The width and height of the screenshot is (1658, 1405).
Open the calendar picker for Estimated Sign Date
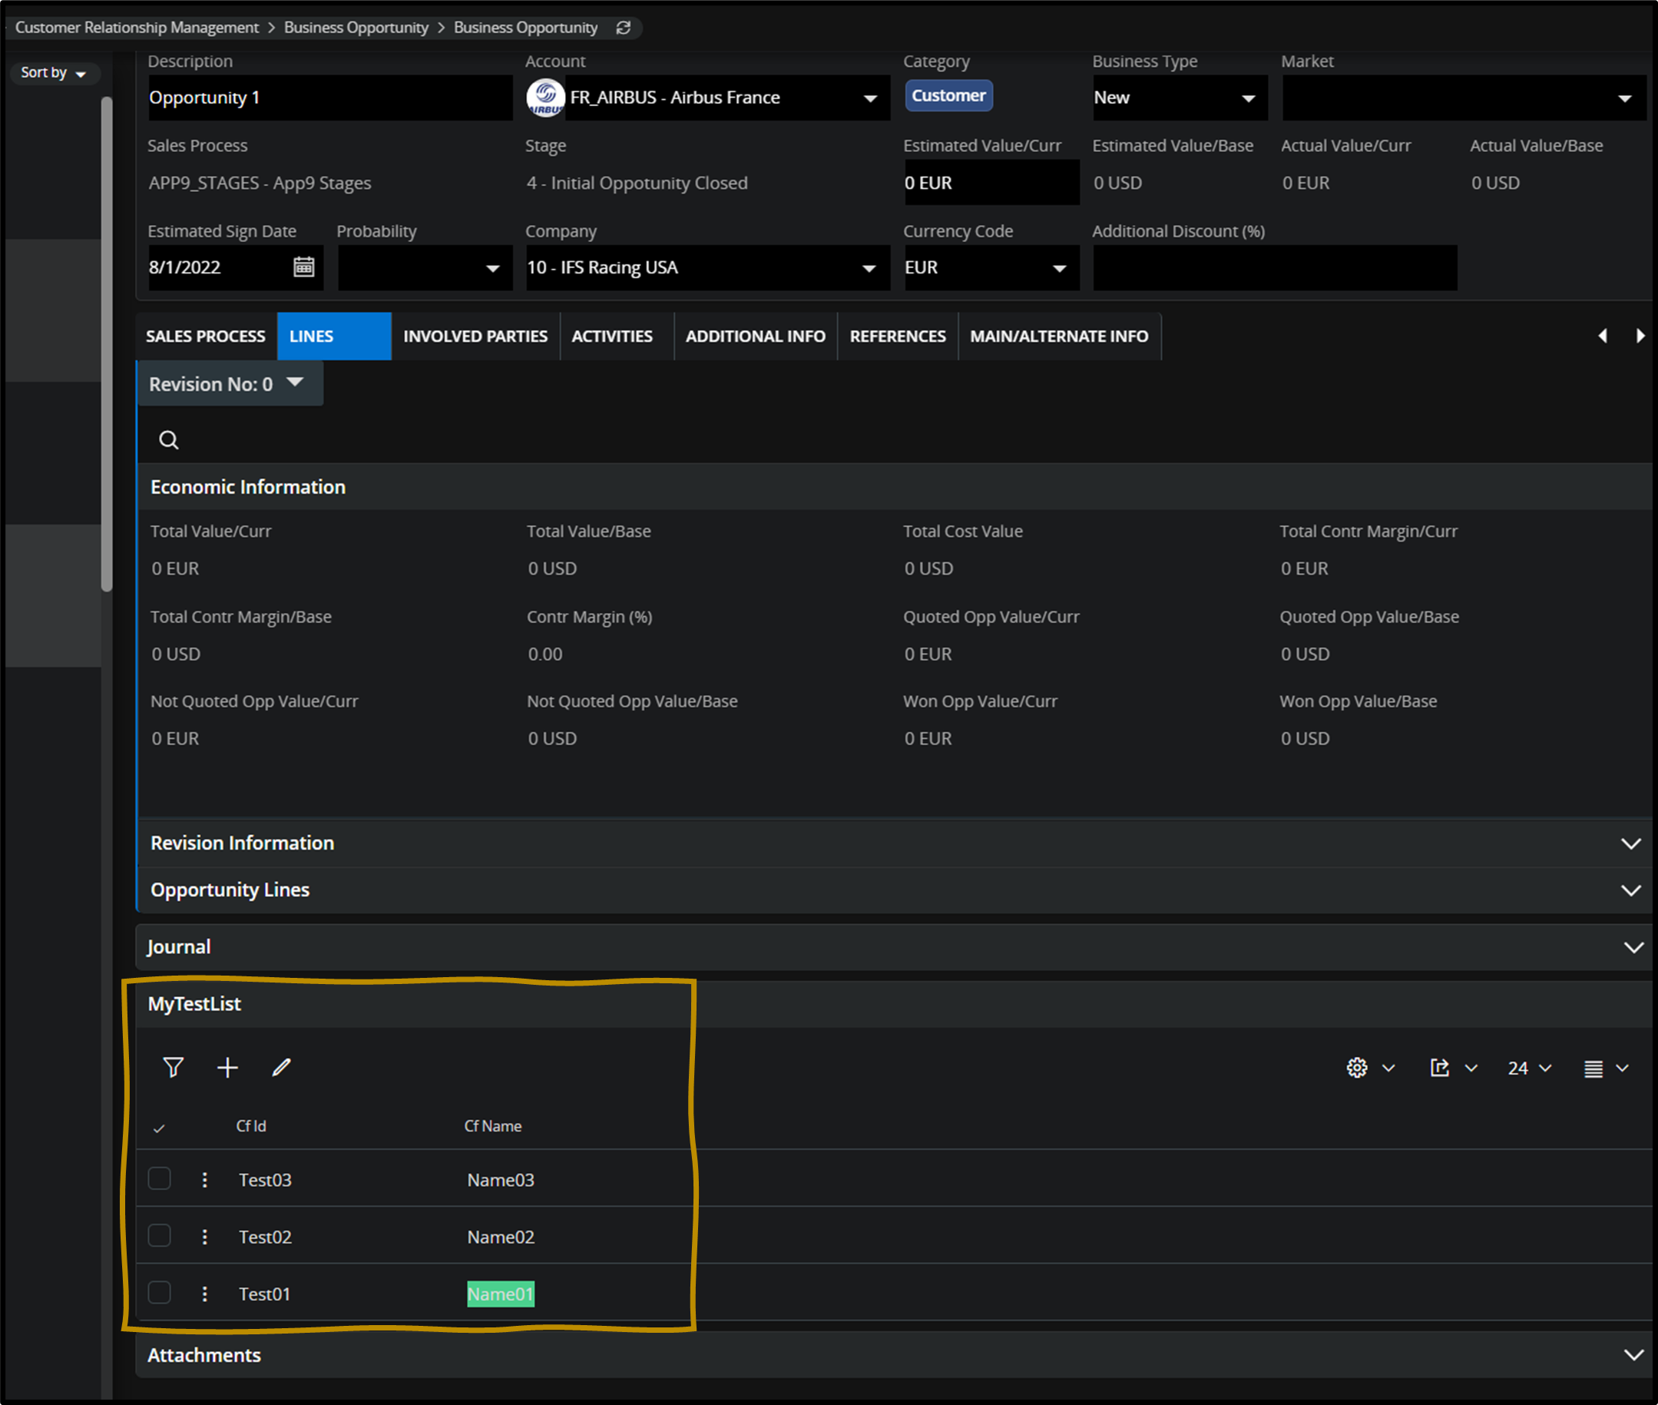tap(305, 267)
